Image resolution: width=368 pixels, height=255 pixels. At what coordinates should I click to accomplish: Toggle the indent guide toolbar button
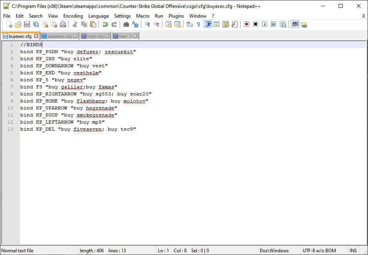pyautogui.click(x=208, y=24)
